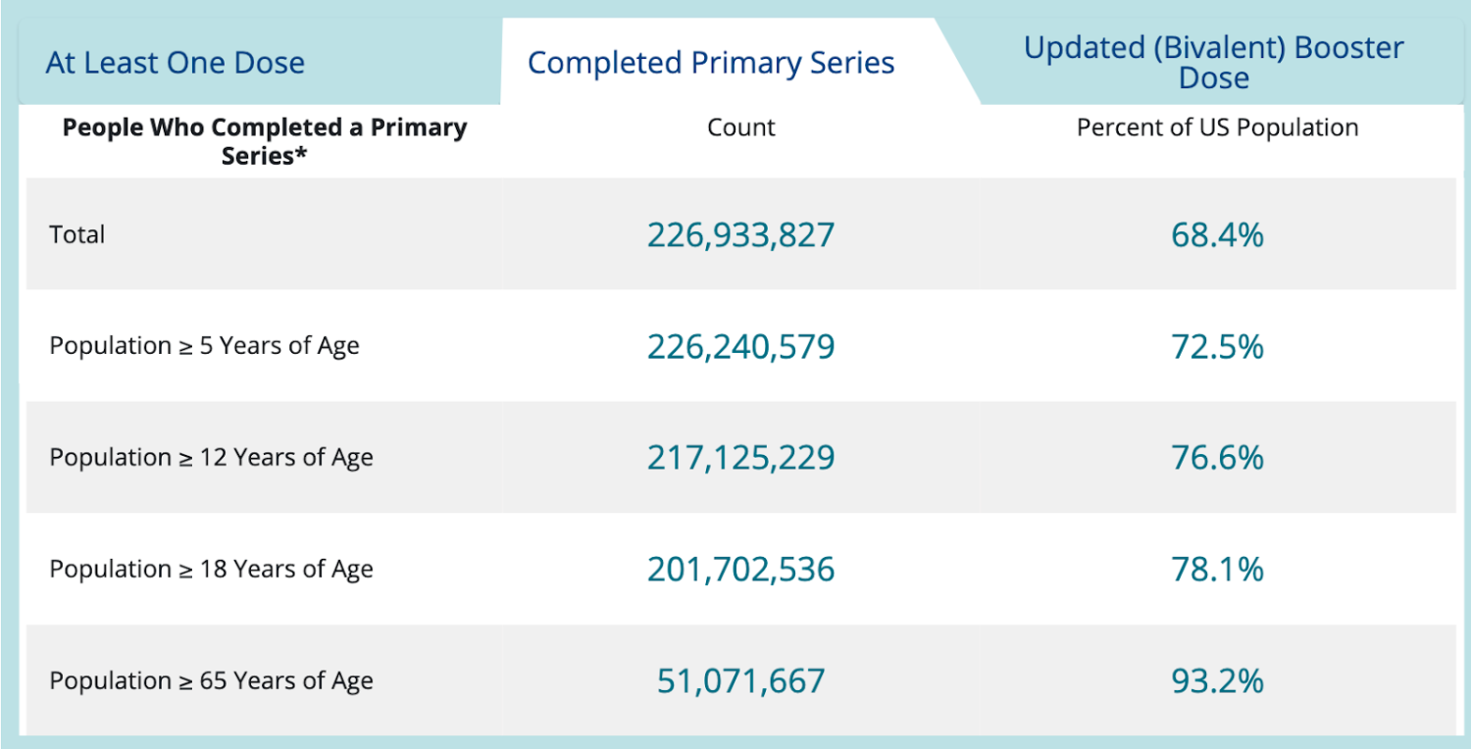
Task: Click the 72.5% percentage value
Action: tap(1218, 347)
